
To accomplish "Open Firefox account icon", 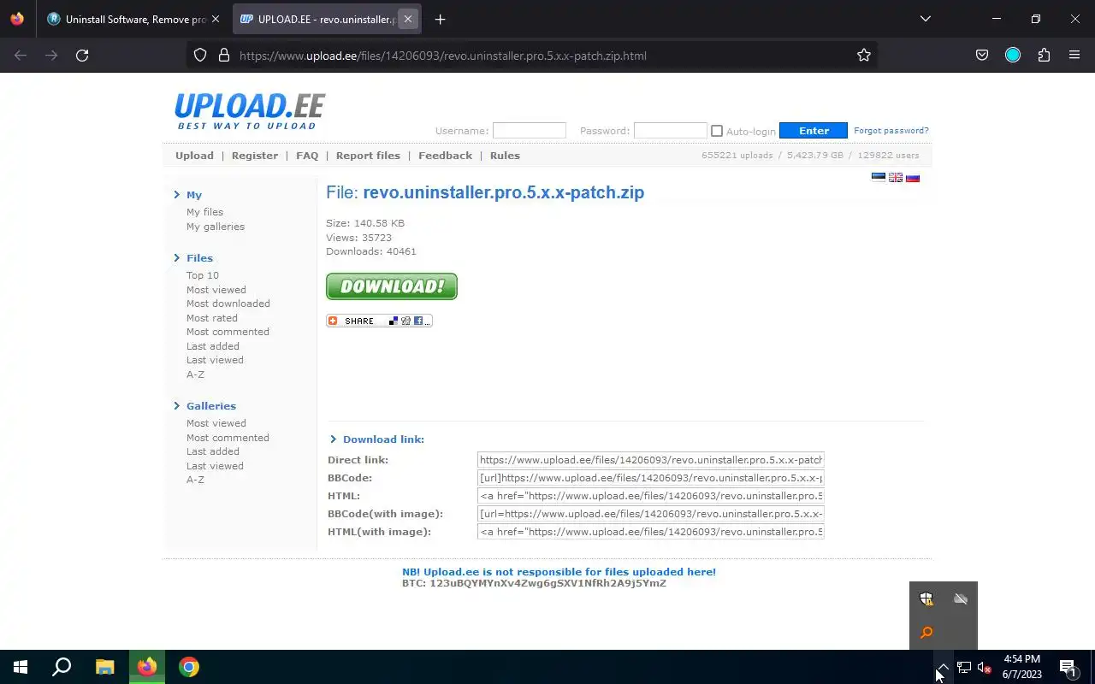I will pyautogui.click(x=1013, y=56).
